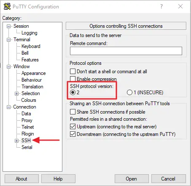This screenshot has height=186, width=191.
Task: Select SSH protocol version 1 (INSECURE)
Action: point(129,93)
